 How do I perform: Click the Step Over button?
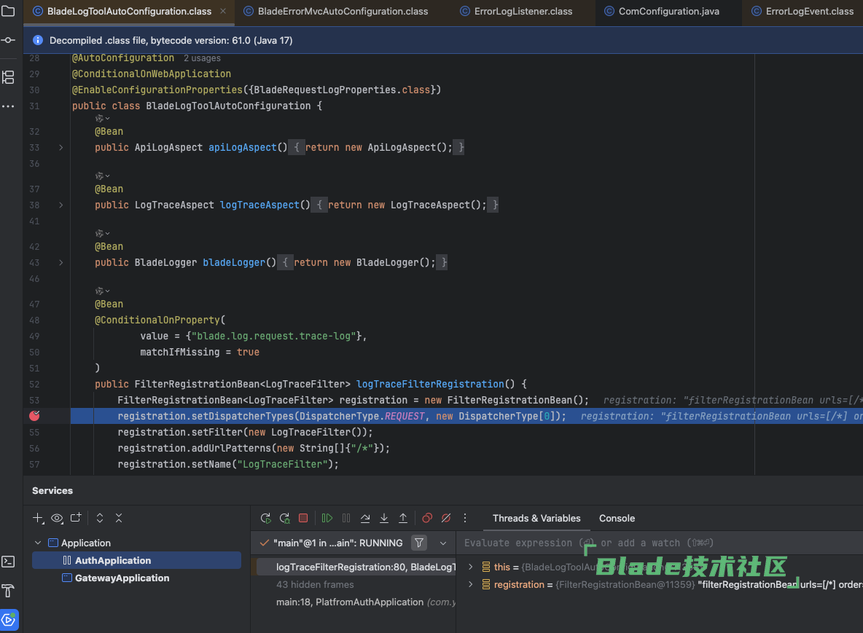click(365, 519)
